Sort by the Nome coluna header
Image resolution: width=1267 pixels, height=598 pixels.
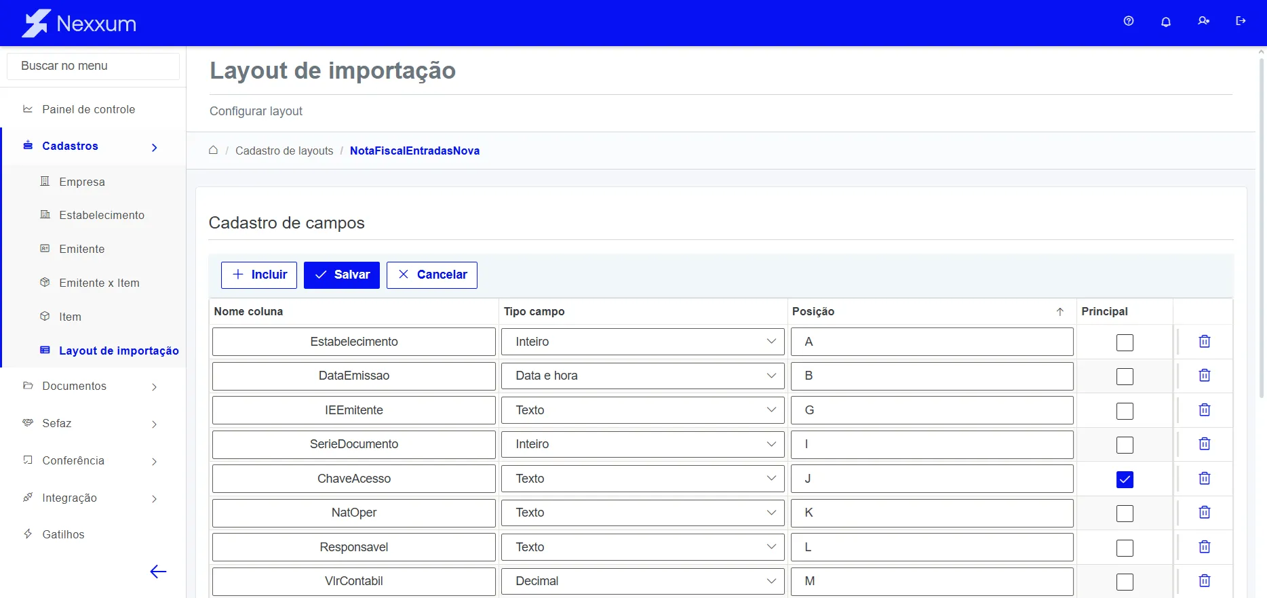tap(248, 311)
